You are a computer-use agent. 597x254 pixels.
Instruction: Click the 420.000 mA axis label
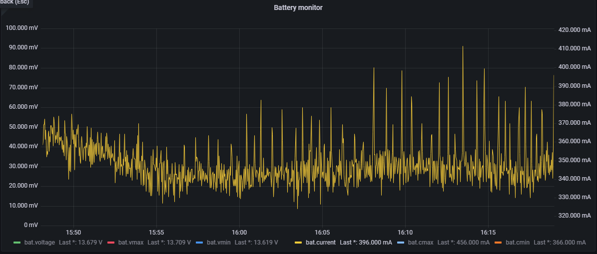(x=574, y=29)
